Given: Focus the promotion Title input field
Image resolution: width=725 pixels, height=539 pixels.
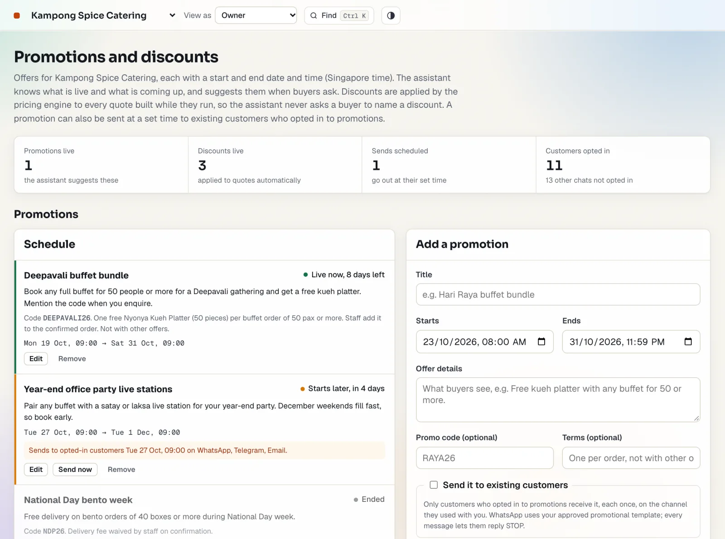Looking at the screenshot, I should click(558, 294).
